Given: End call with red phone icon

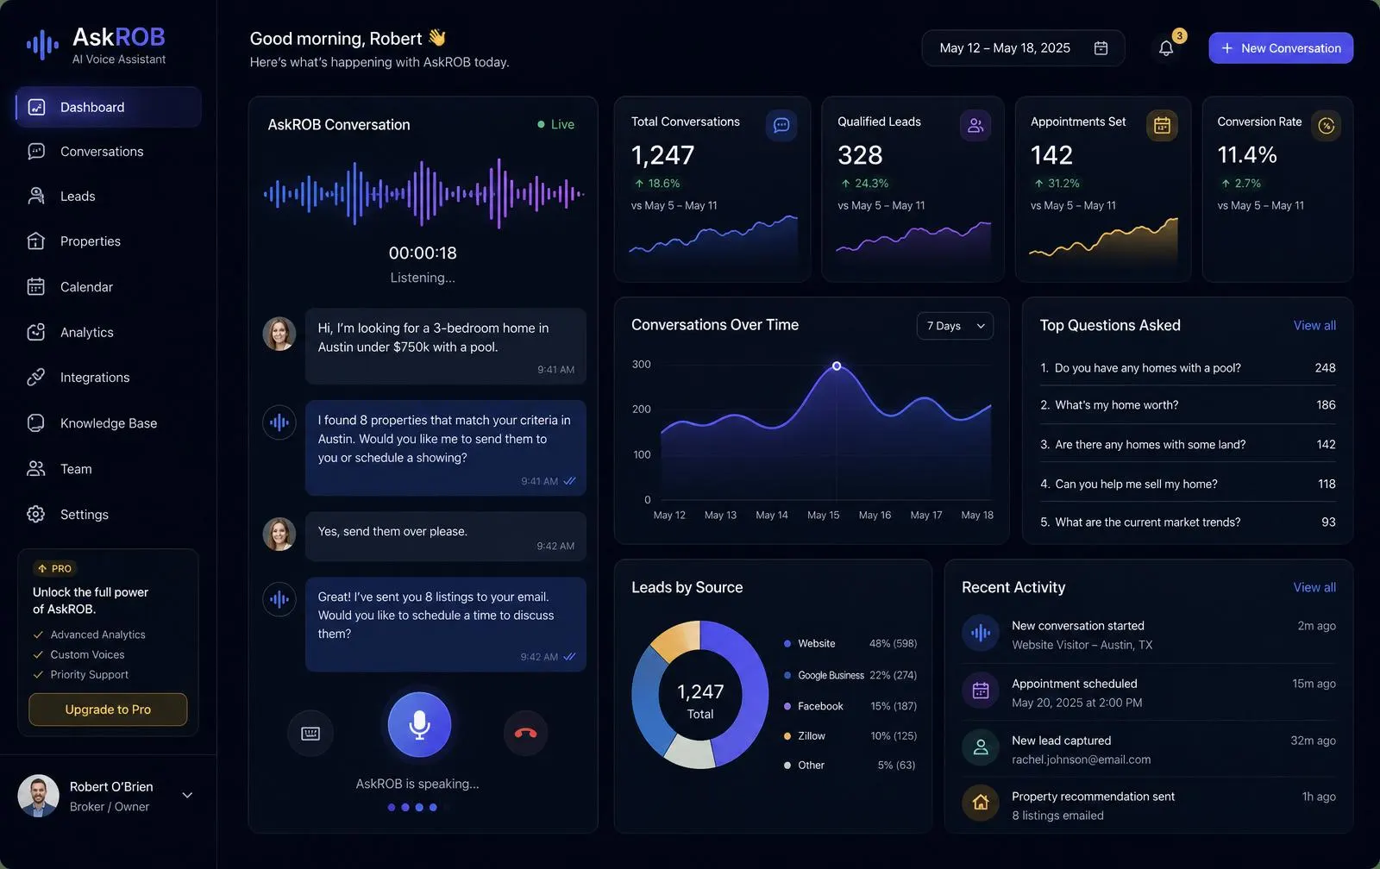Looking at the screenshot, I should 526,733.
